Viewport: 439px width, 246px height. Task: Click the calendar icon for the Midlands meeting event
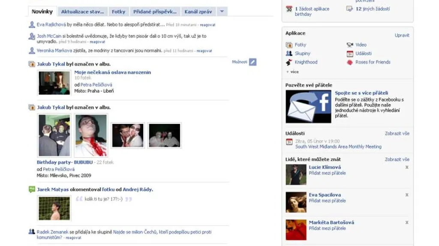pyautogui.click(x=289, y=142)
